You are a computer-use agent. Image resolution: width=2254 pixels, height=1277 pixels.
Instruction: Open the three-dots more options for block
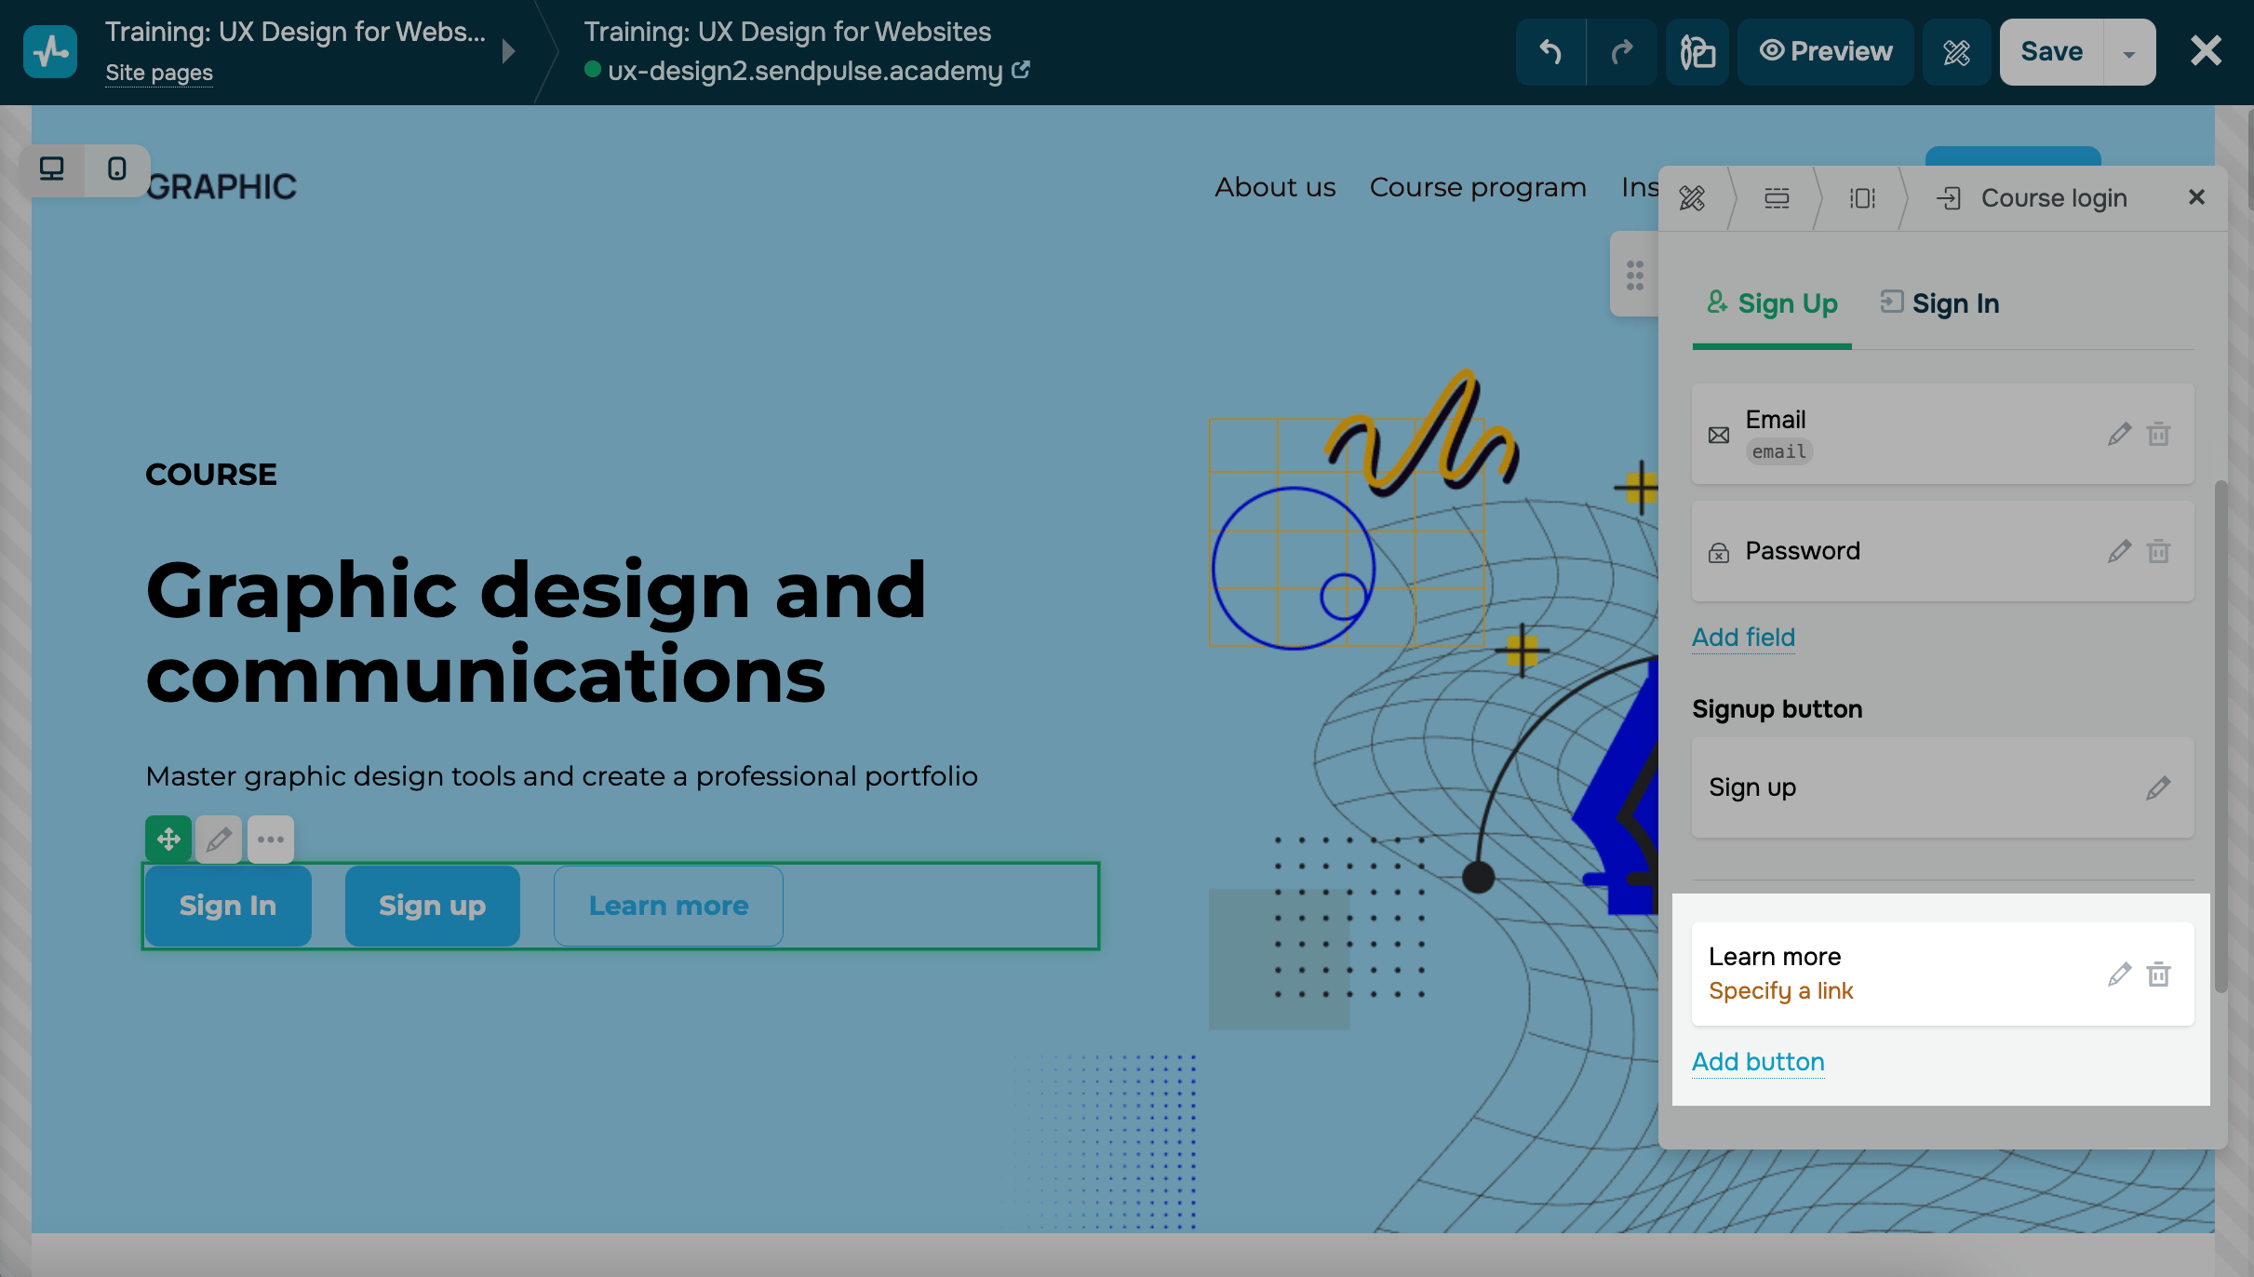tap(271, 840)
